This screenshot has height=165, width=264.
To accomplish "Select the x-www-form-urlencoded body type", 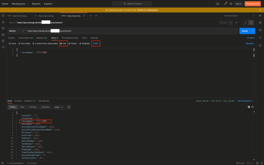I will coord(45,44).
